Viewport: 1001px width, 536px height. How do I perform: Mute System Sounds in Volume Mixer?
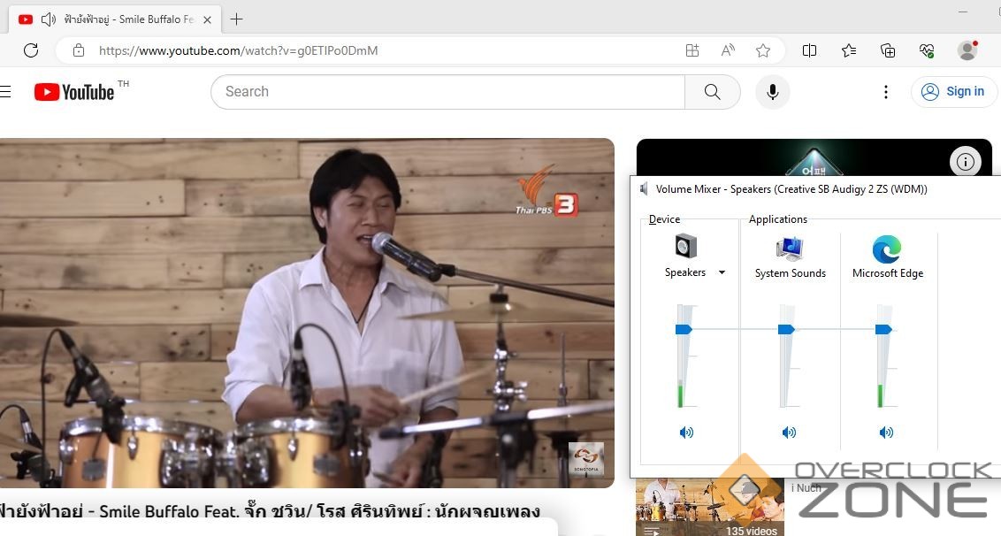[x=789, y=433]
